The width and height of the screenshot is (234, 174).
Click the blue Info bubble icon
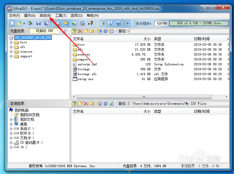[x=110, y=23]
